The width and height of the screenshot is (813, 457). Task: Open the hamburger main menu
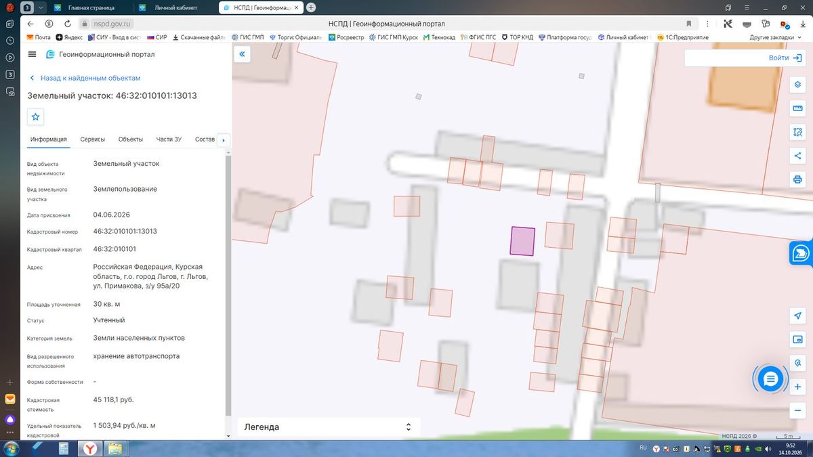(x=33, y=54)
